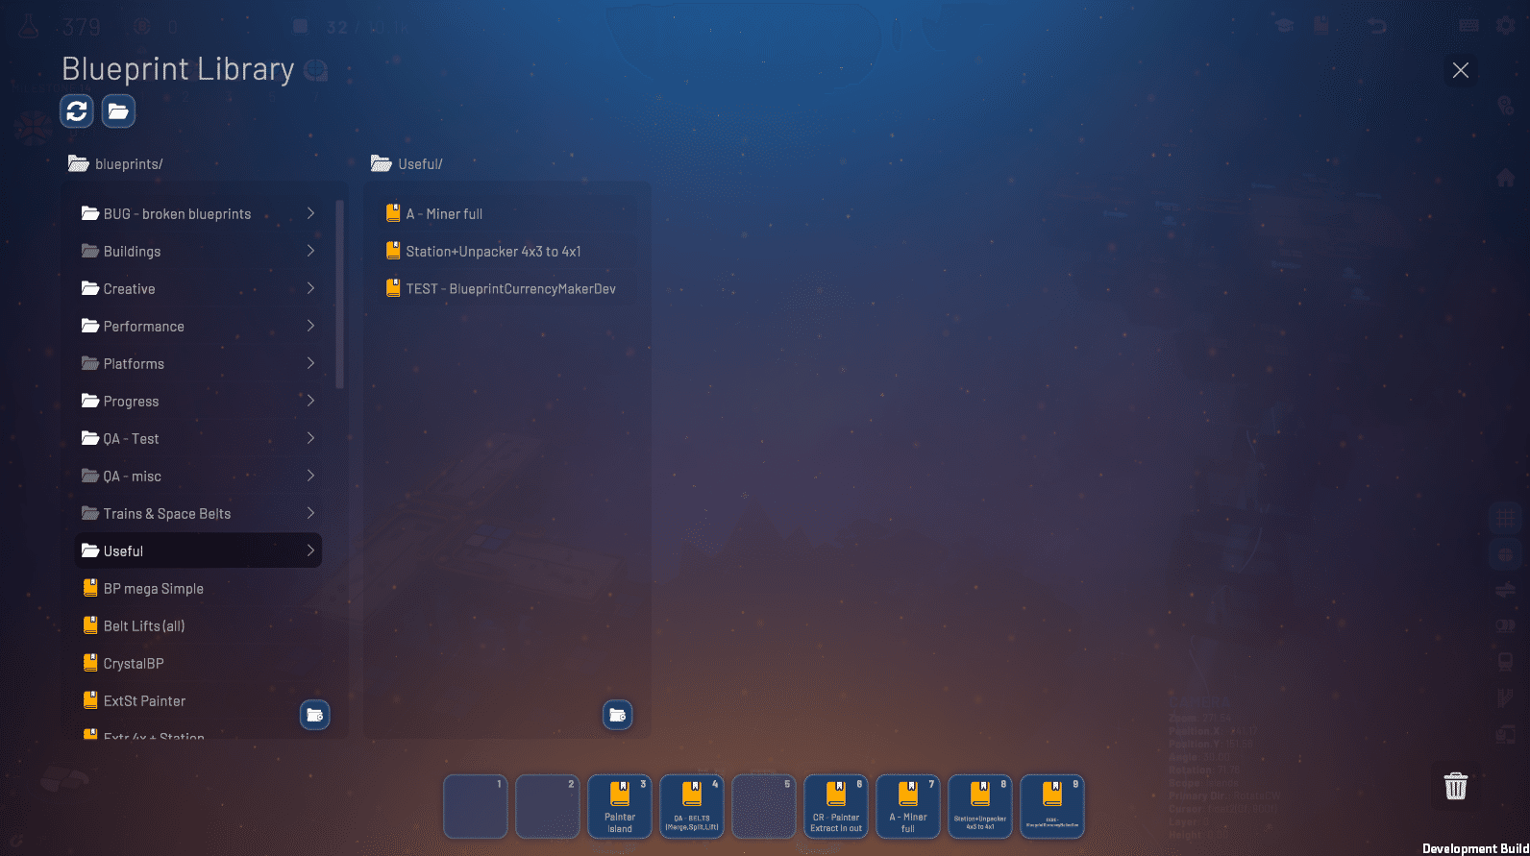Select hotbar slot 6 CR - Painter blueprint
Image resolution: width=1530 pixels, height=856 pixels.
tap(836, 806)
